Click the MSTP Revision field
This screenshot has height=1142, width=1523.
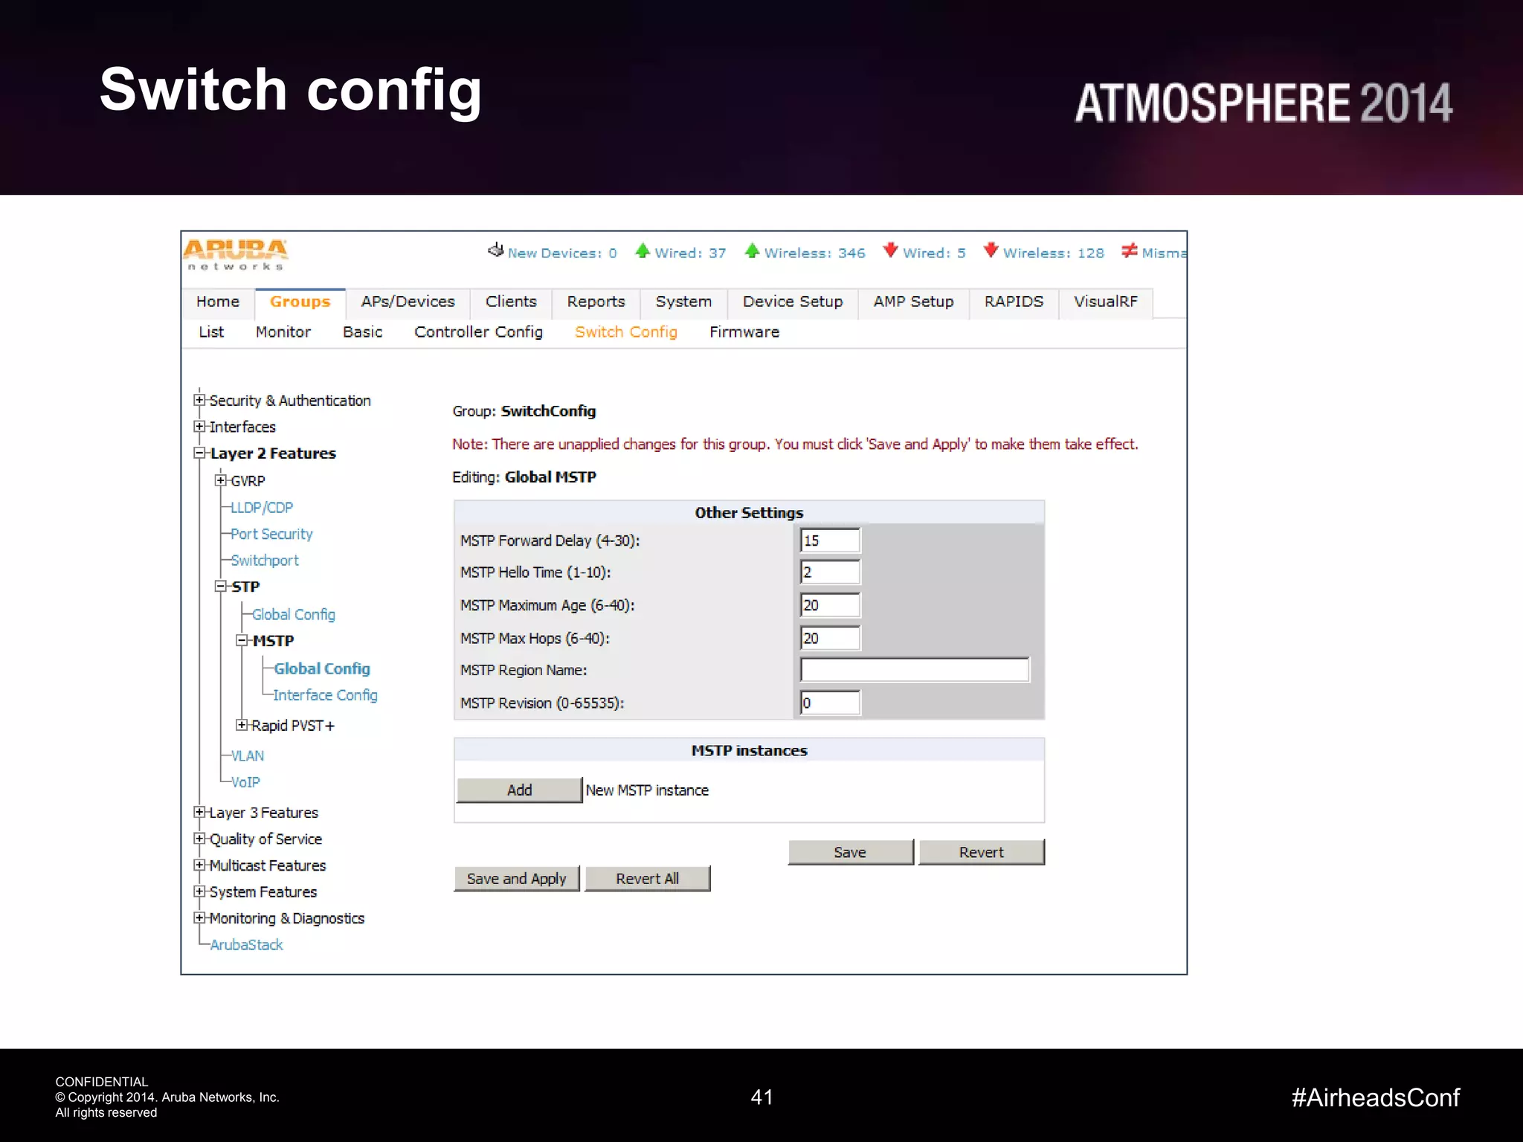point(831,703)
